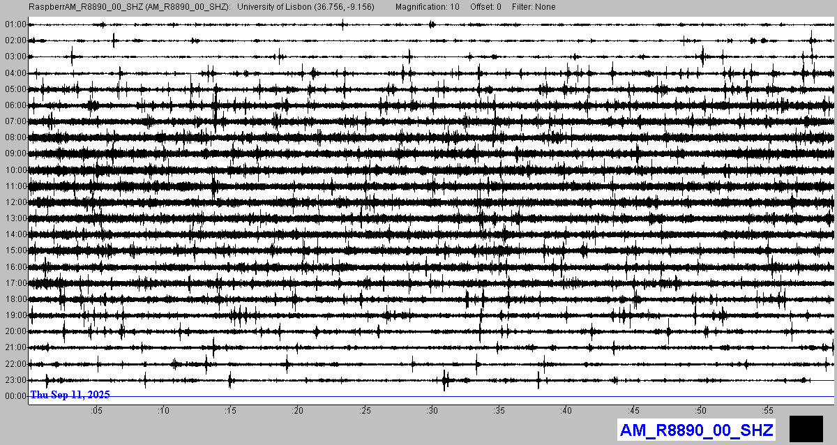Select the 19:00 hour trace label
Image resolution: width=837 pixels, height=445 pixels.
[15, 315]
